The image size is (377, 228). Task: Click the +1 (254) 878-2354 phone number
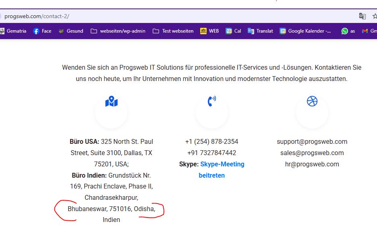click(211, 141)
